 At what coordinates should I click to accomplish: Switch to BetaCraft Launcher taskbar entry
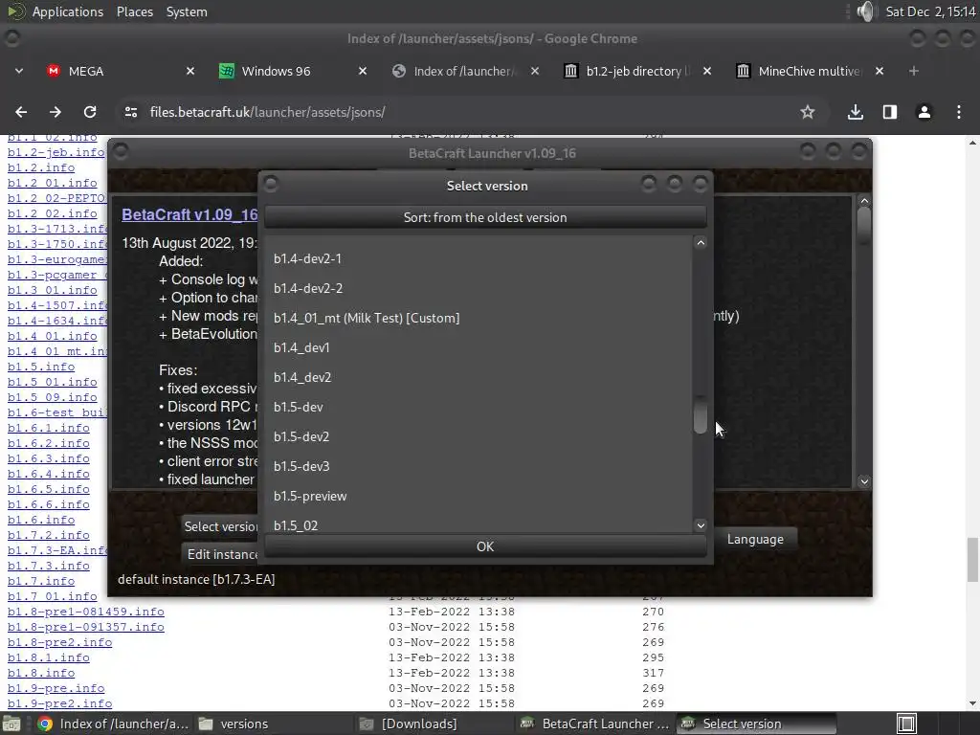(x=593, y=724)
